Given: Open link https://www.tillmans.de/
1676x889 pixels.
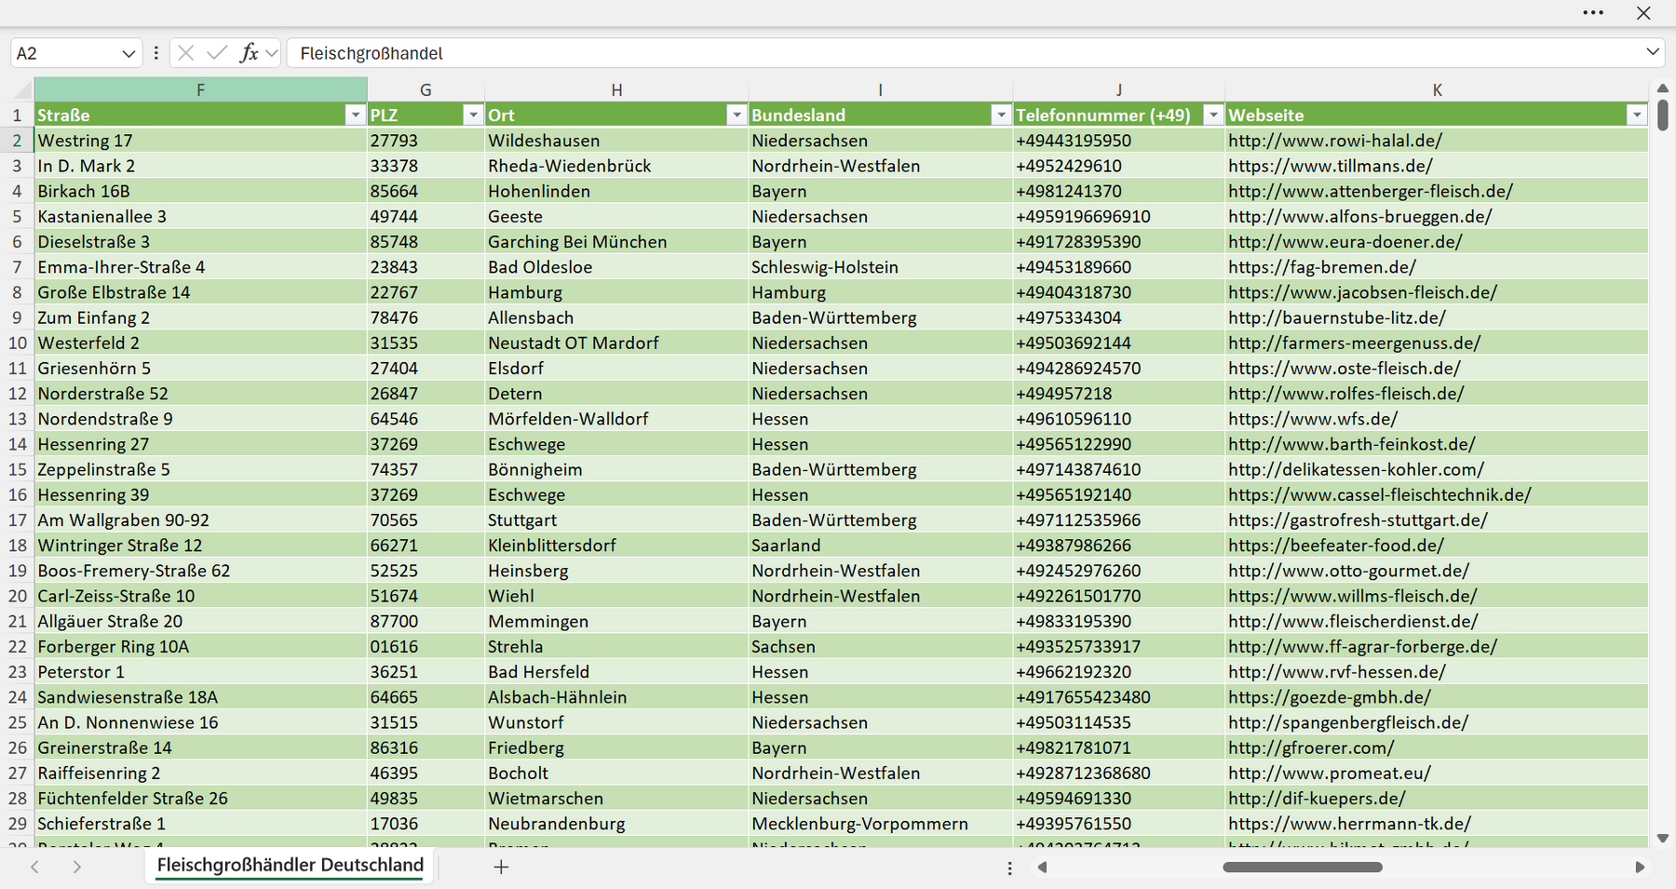Looking at the screenshot, I should (x=1330, y=166).
